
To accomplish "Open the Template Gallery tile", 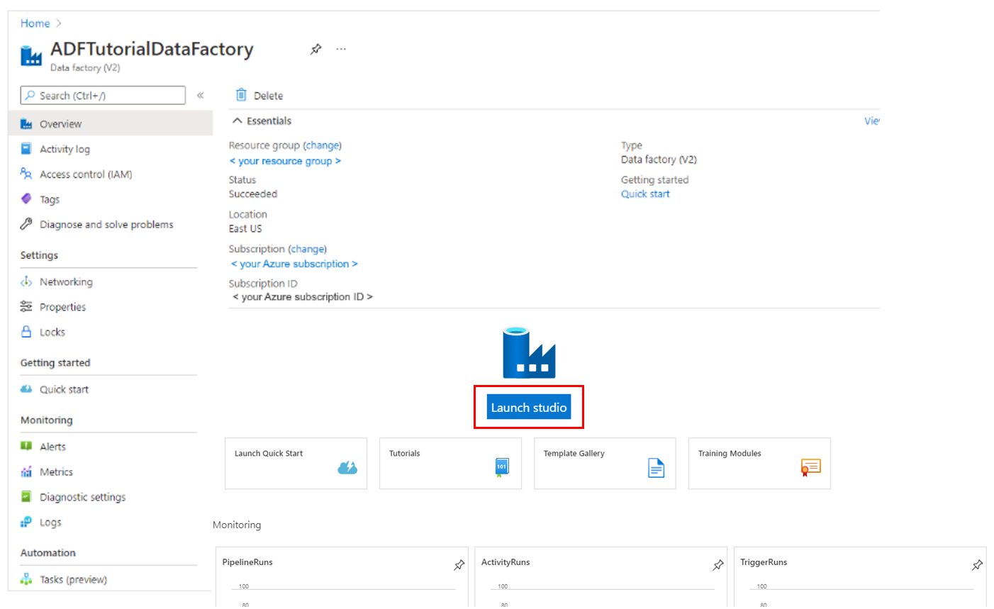I will [x=605, y=464].
